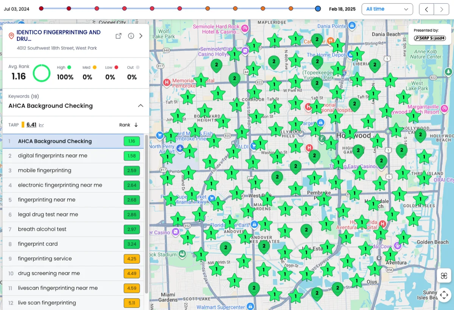Screen dimensions: 454x310
Task: Click the Jul 03, 2024 start date
Action: 17,9
